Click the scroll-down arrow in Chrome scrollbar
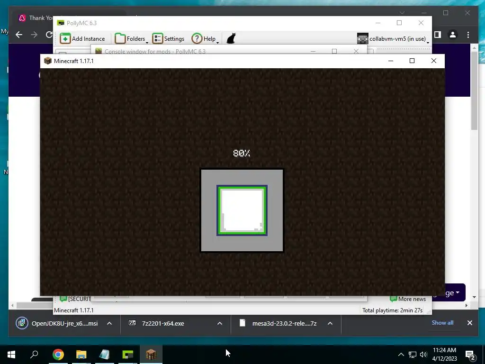Viewport: 485px width, 364px height. coord(475,297)
